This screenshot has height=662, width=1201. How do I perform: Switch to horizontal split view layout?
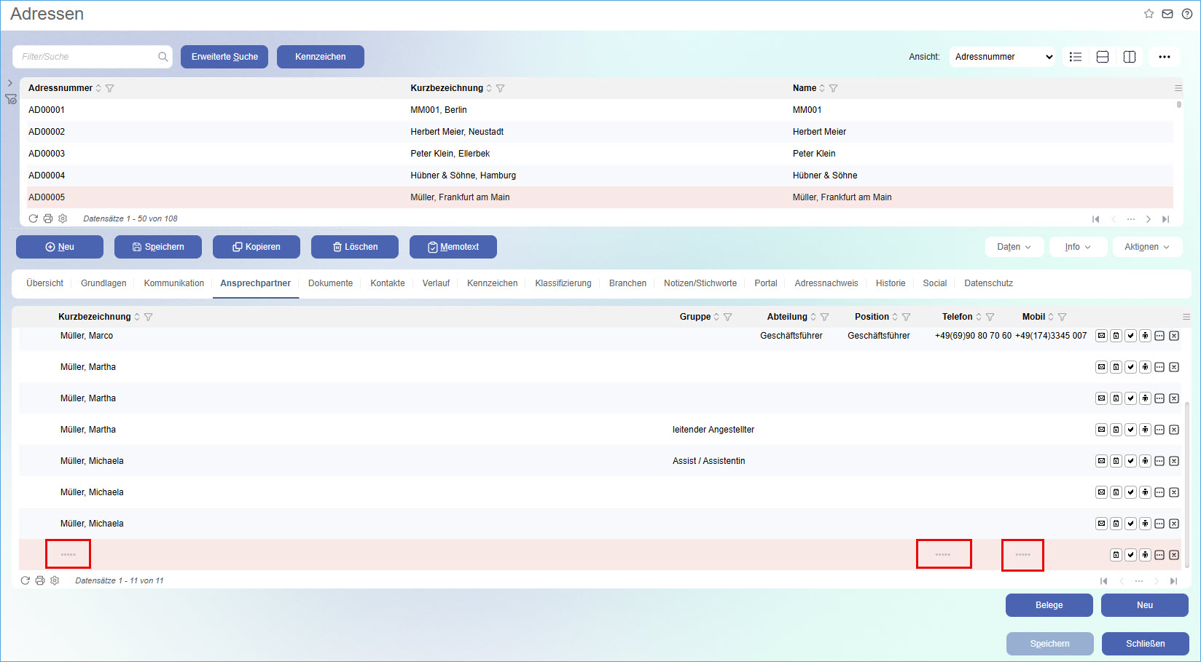click(1102, 57)
